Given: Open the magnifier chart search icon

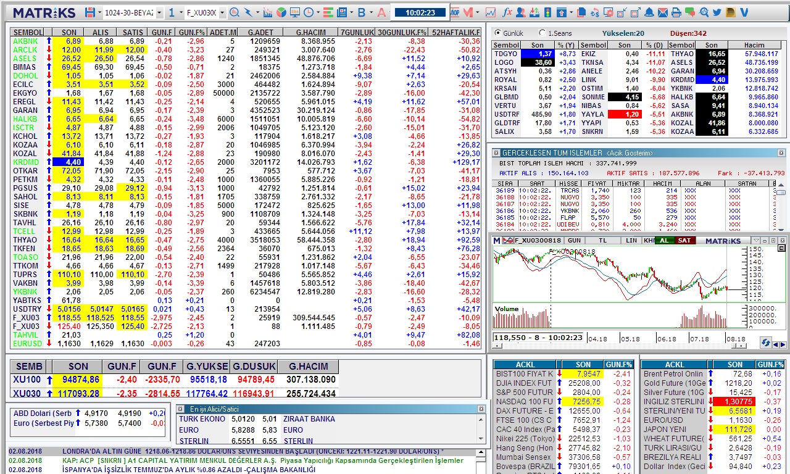Looking at the screenshot, I should pyautogui.click(x=235, y=12).
